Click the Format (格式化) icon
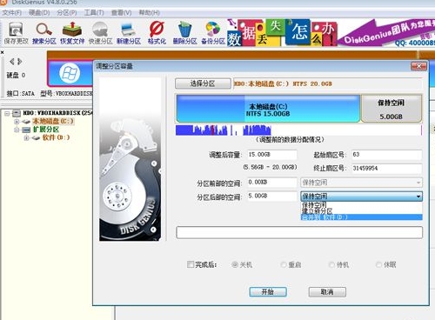 (157, 33)
